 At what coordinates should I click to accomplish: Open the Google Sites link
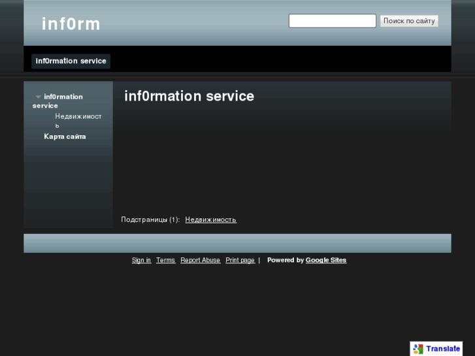(x=326, y=260)
